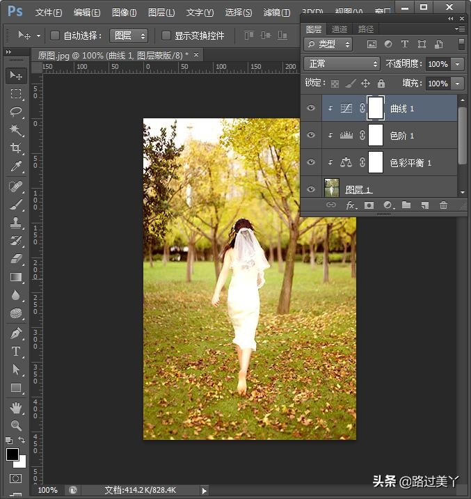Open the 正常 blend mode dropdown
471x499 pixels.
(x=342, y=64)
